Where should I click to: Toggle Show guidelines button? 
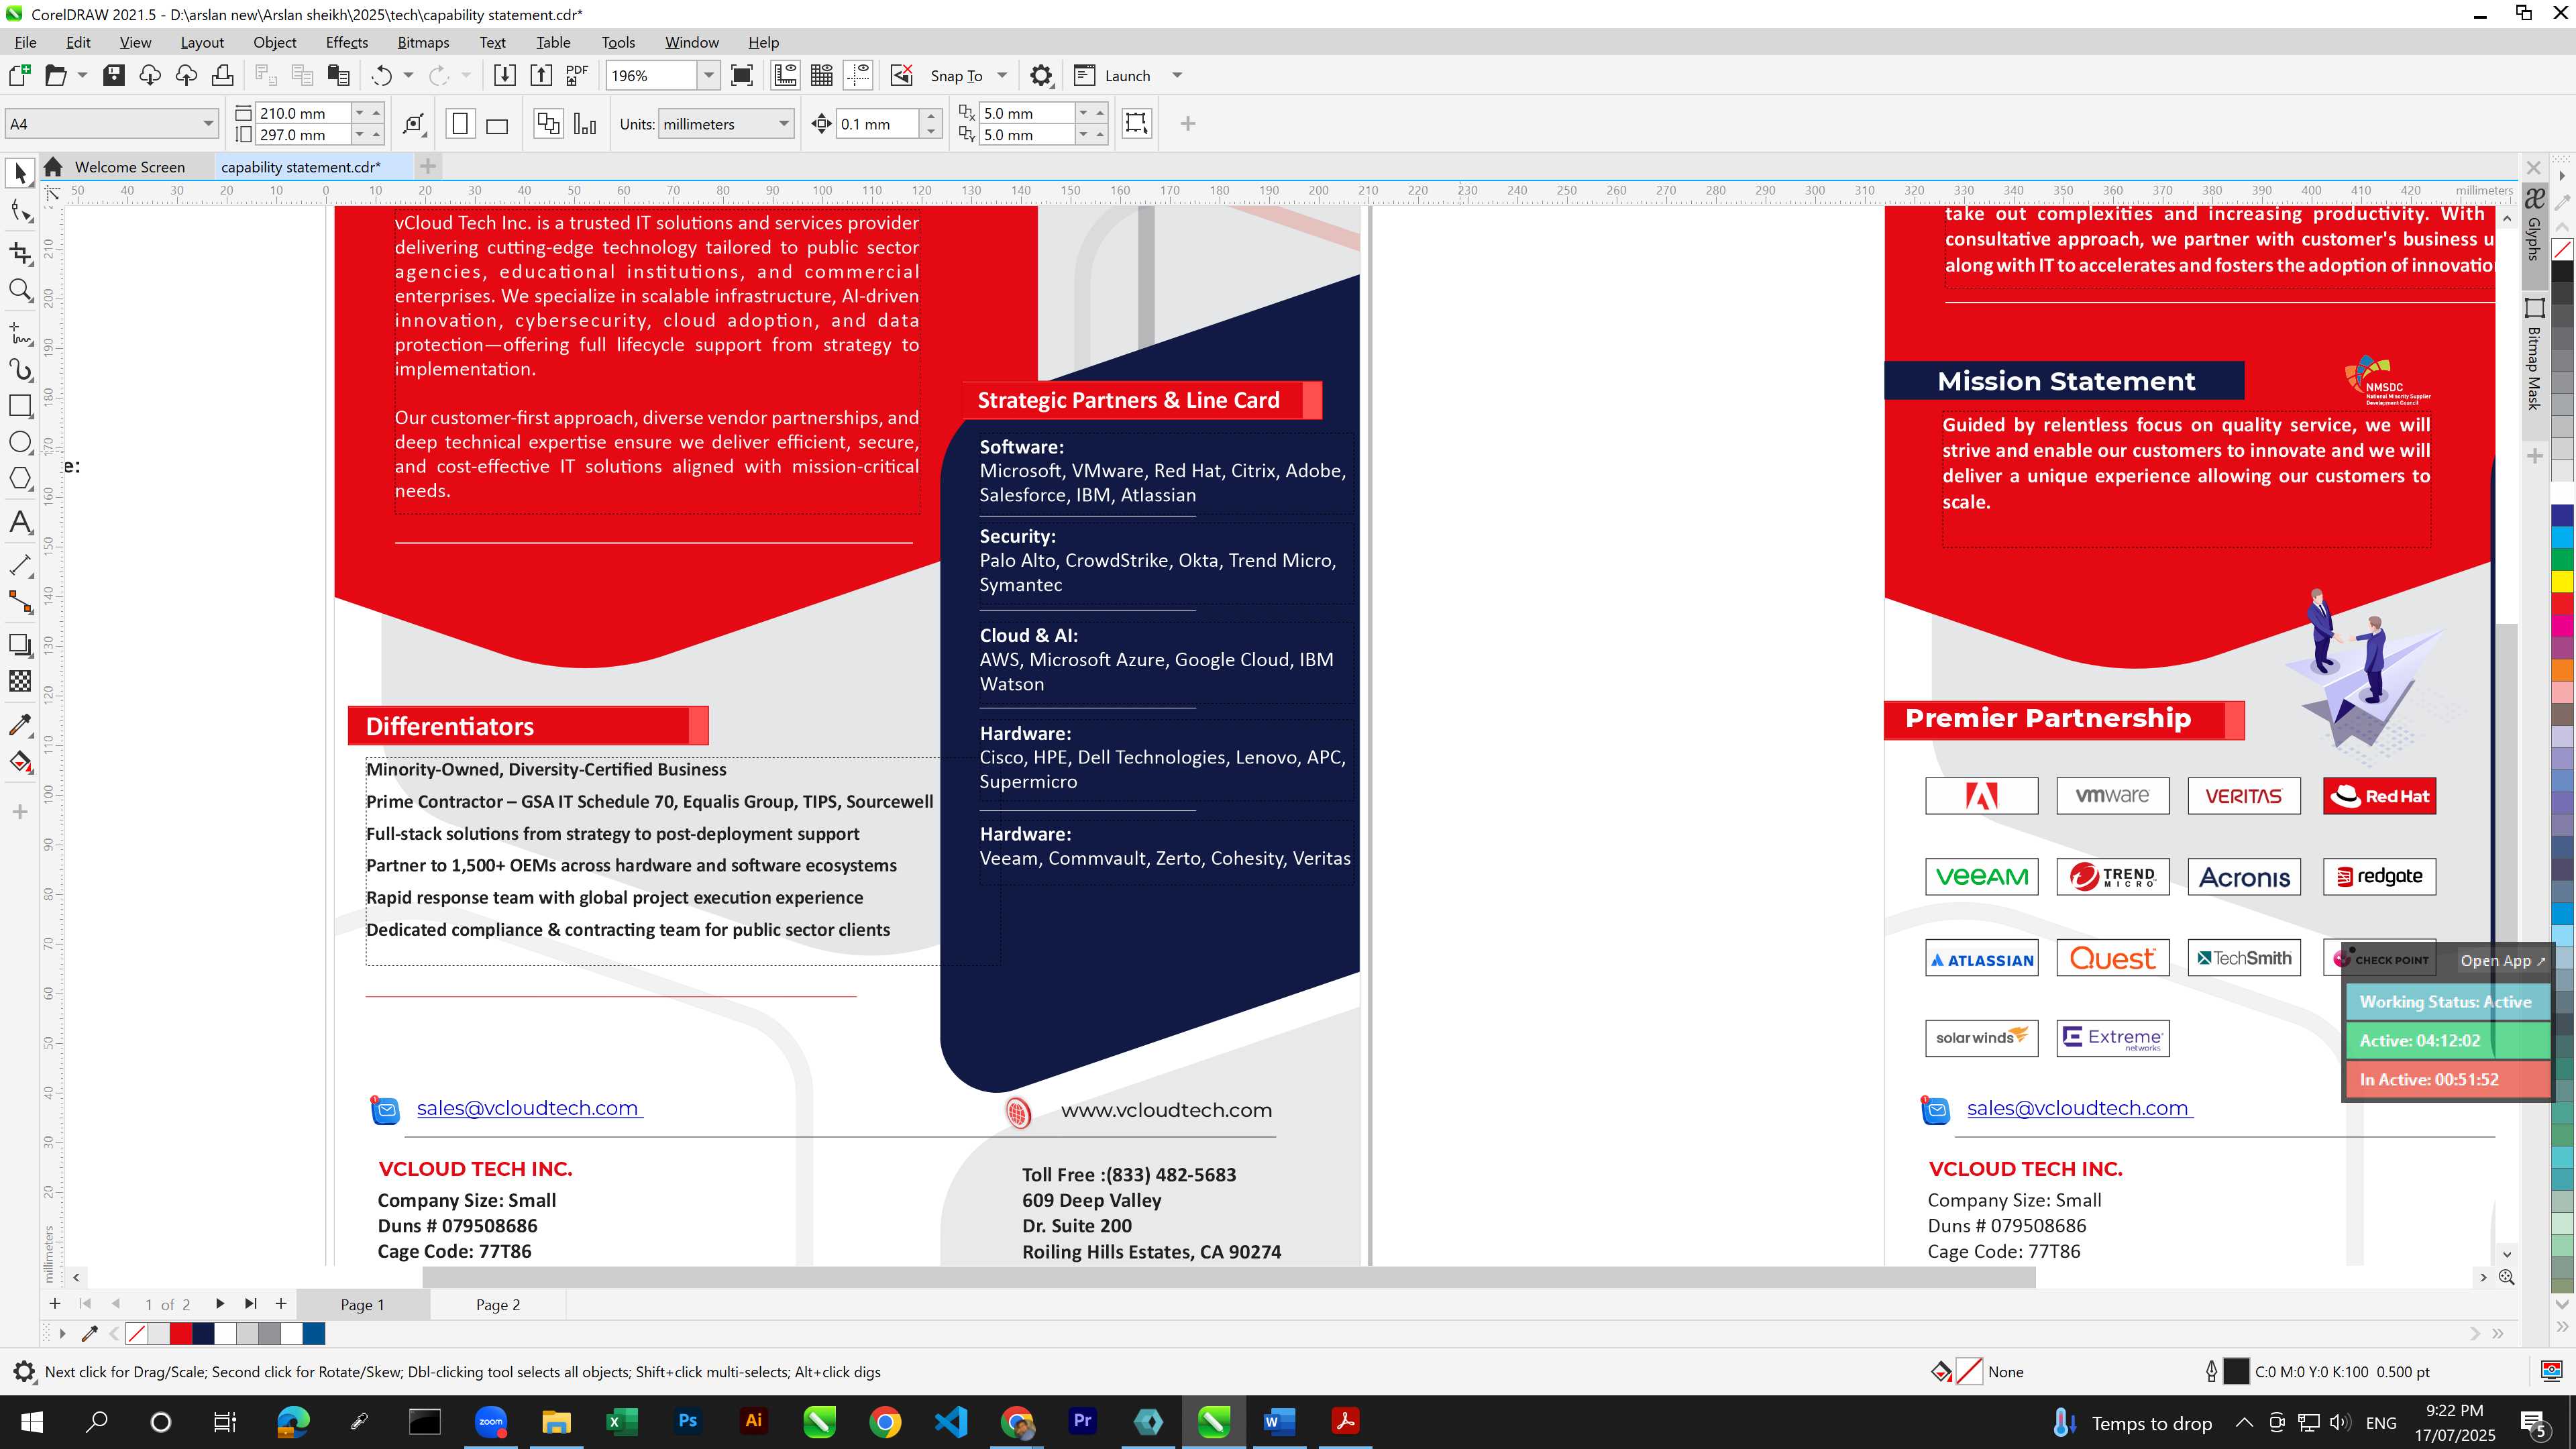pos(858,76)
